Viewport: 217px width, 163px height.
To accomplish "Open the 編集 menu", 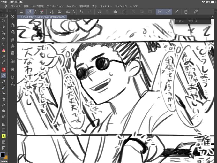I will tap(26, 6).
